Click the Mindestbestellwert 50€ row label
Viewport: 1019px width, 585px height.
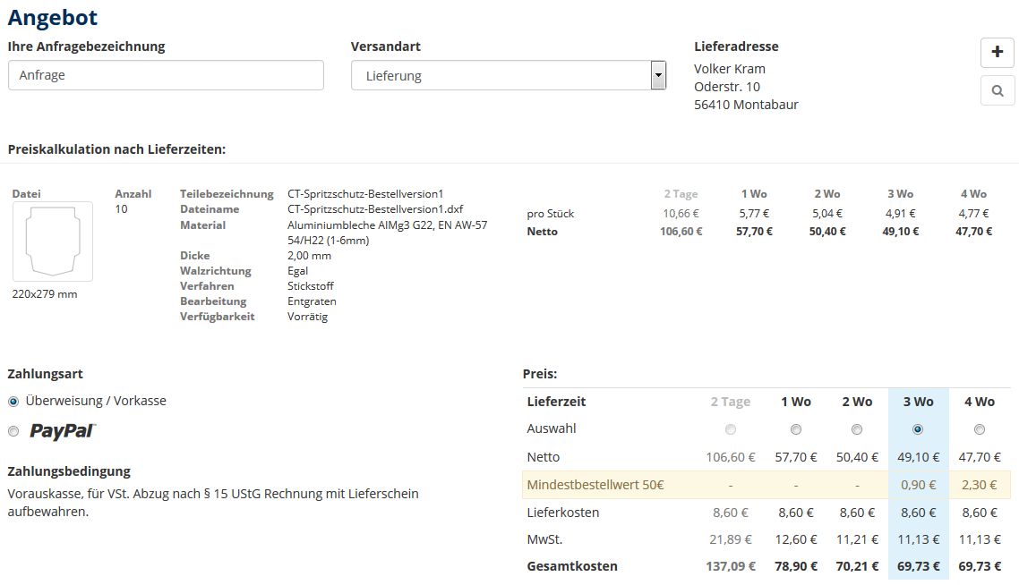(595, 485)
